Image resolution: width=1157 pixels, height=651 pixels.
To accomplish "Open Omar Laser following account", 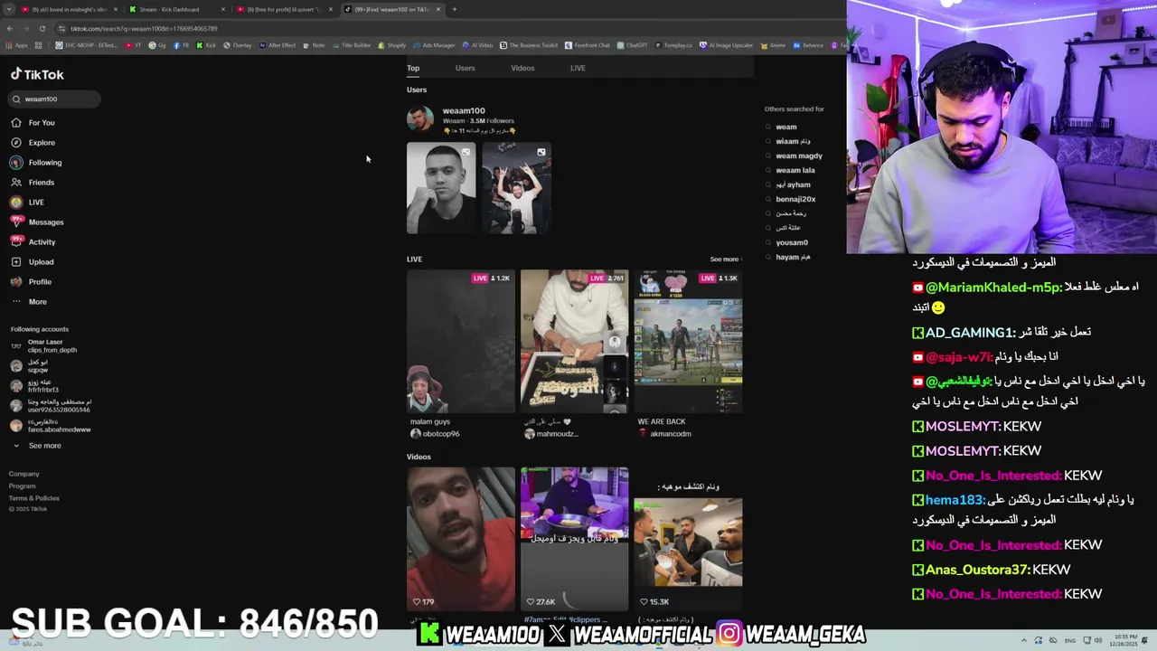I will (x=43, y=346).
